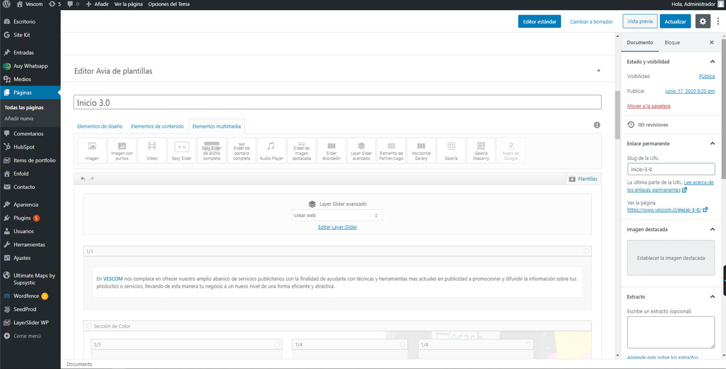Screen dimensions: 726x369
Task: Collapse the Estado y visibilidad section
Action: pyautogui.click(x=712, y=61)
